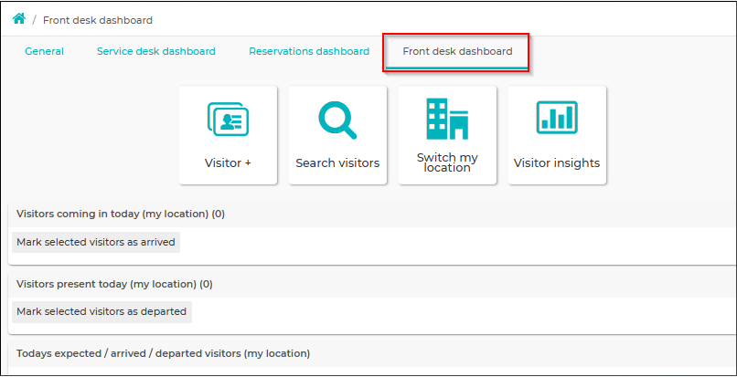Viewport: 737px width, 377px height.
Task: Click Visitors present today panel header
Action: coord(372,284)
